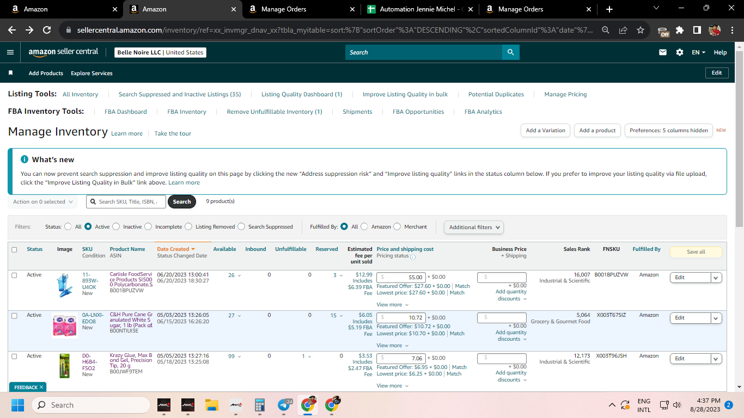
Task: Click the 'Add a product' button
Action: [597, 131]
